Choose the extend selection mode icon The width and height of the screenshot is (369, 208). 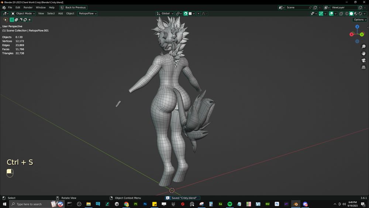coord(16,20)
